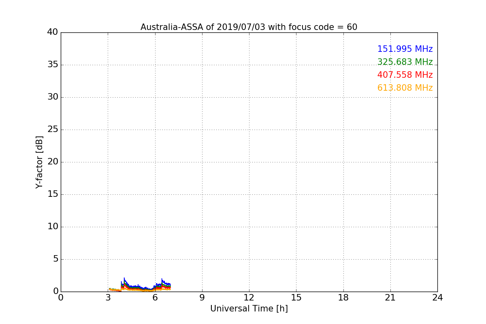Screen dimensions: 486x324
Task: Click the x-axis tick label 15
Action: pyautogui.click(x=296, y=298)
